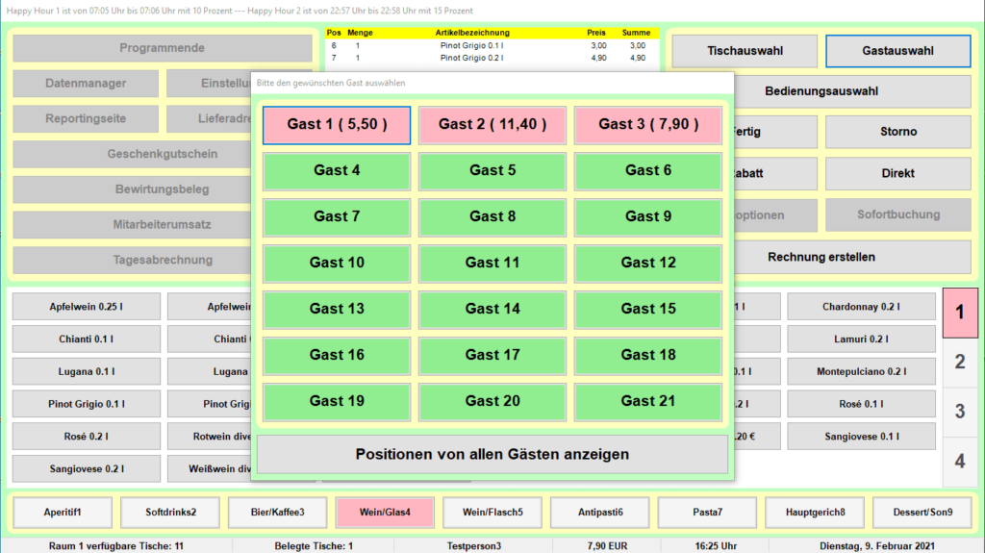
Task: Select Gast 2 with 11,40 balance
Action: pyautogui.click(x=492, y=125)
